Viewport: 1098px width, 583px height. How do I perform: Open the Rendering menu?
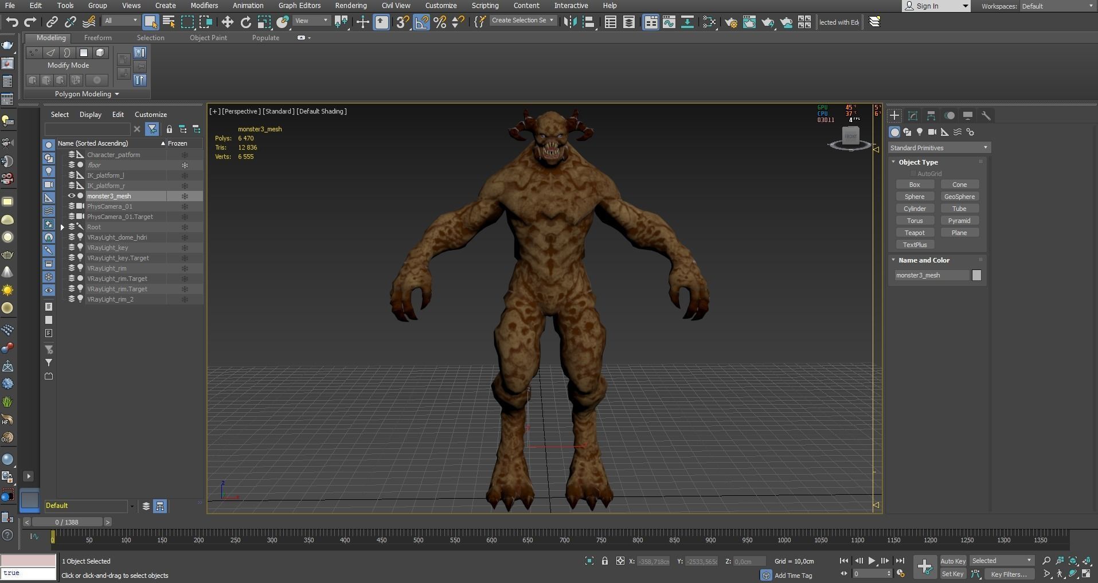click(350, 5)
